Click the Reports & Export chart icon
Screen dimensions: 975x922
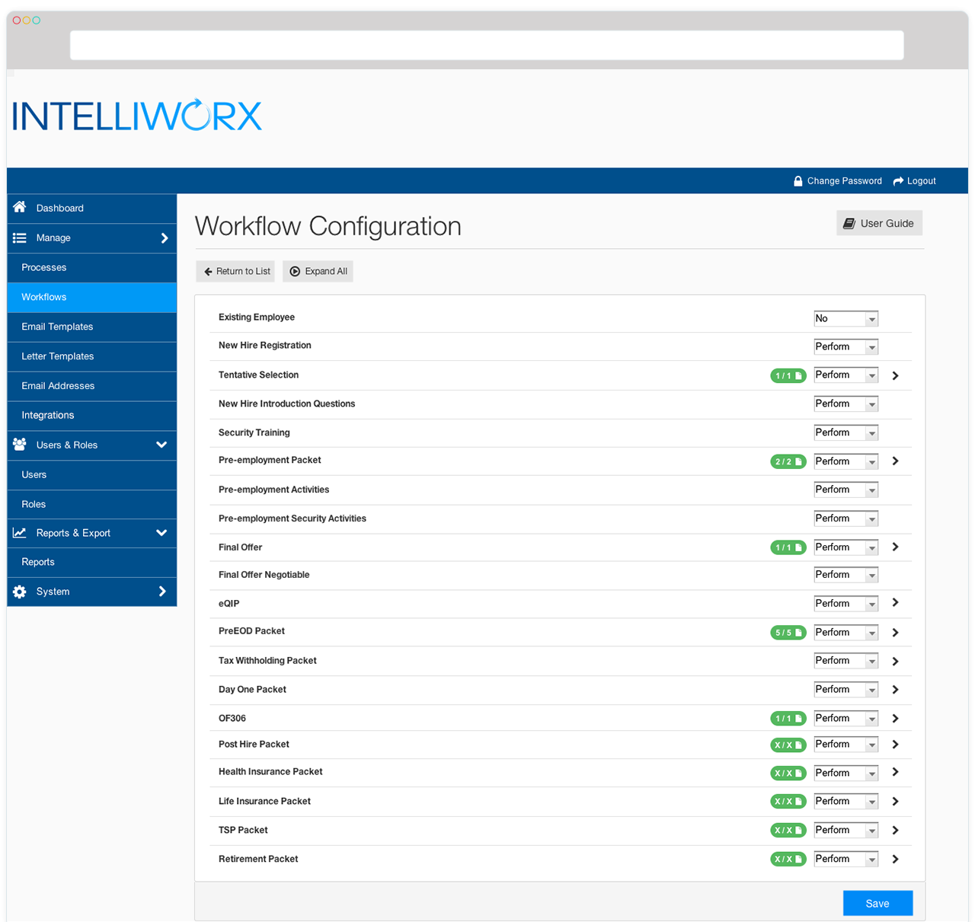[x=20, y=533]
